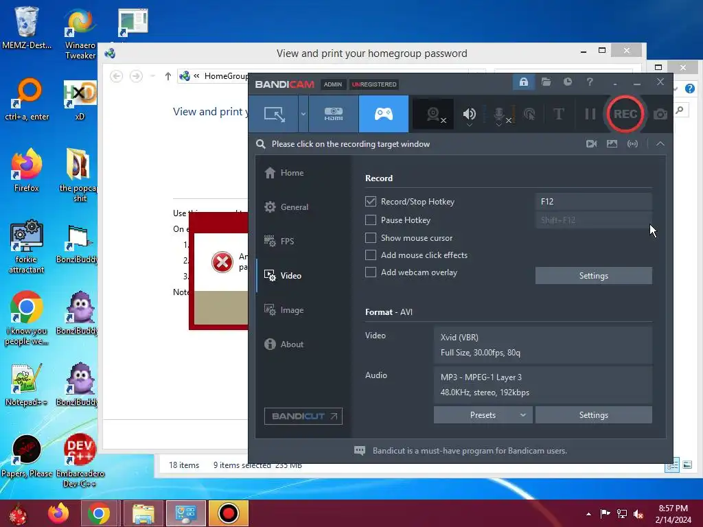The image size is (703, 527).
Task: Click the MP3 - MPEG-1 Layer 3 audio box
Action: (542, 385)
